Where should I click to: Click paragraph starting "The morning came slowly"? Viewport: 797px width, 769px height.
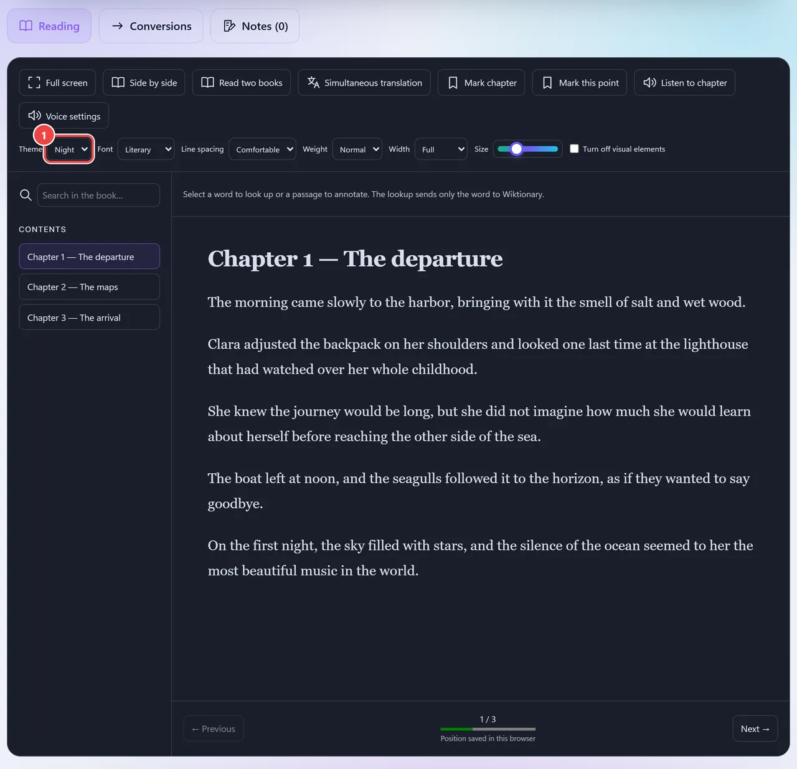476,303
